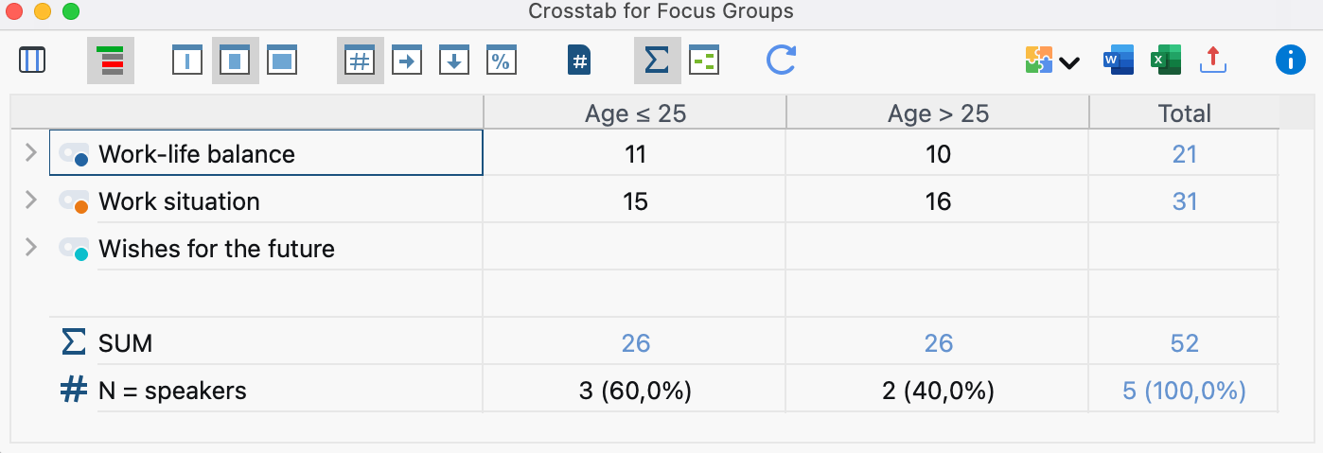Toggle the Sigma sum display

657,61
